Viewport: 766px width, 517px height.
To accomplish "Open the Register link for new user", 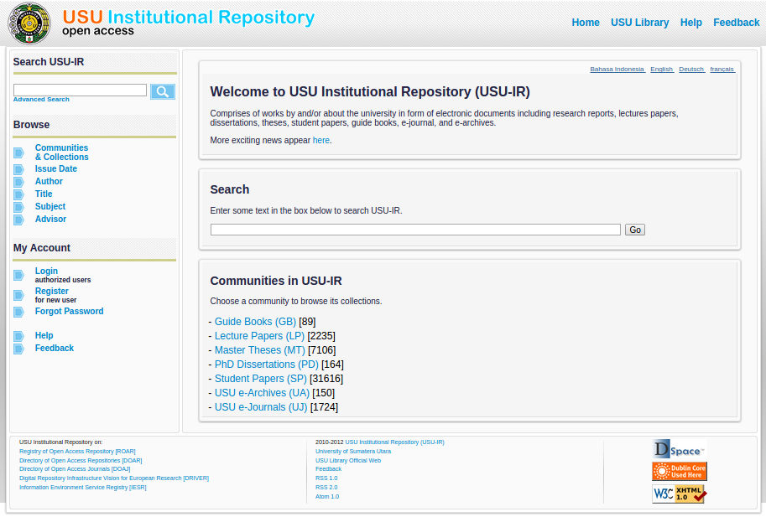I will tap(52, 291).
